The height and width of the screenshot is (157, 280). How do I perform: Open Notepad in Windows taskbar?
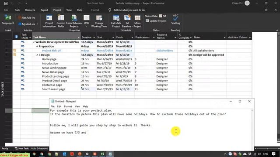[110, 154]
